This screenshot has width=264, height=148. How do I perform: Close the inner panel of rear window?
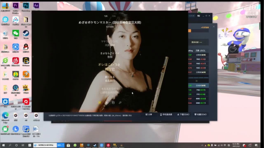pos(214,27)
